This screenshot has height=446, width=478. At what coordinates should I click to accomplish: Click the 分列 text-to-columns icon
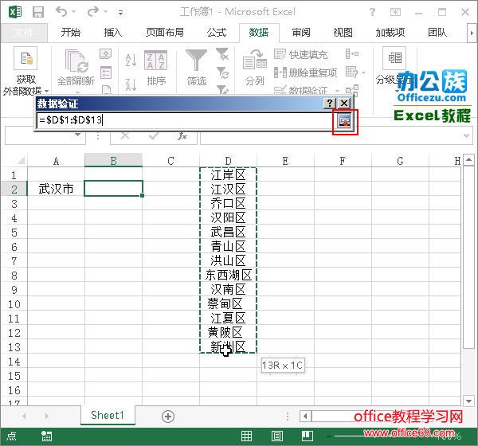254,61
